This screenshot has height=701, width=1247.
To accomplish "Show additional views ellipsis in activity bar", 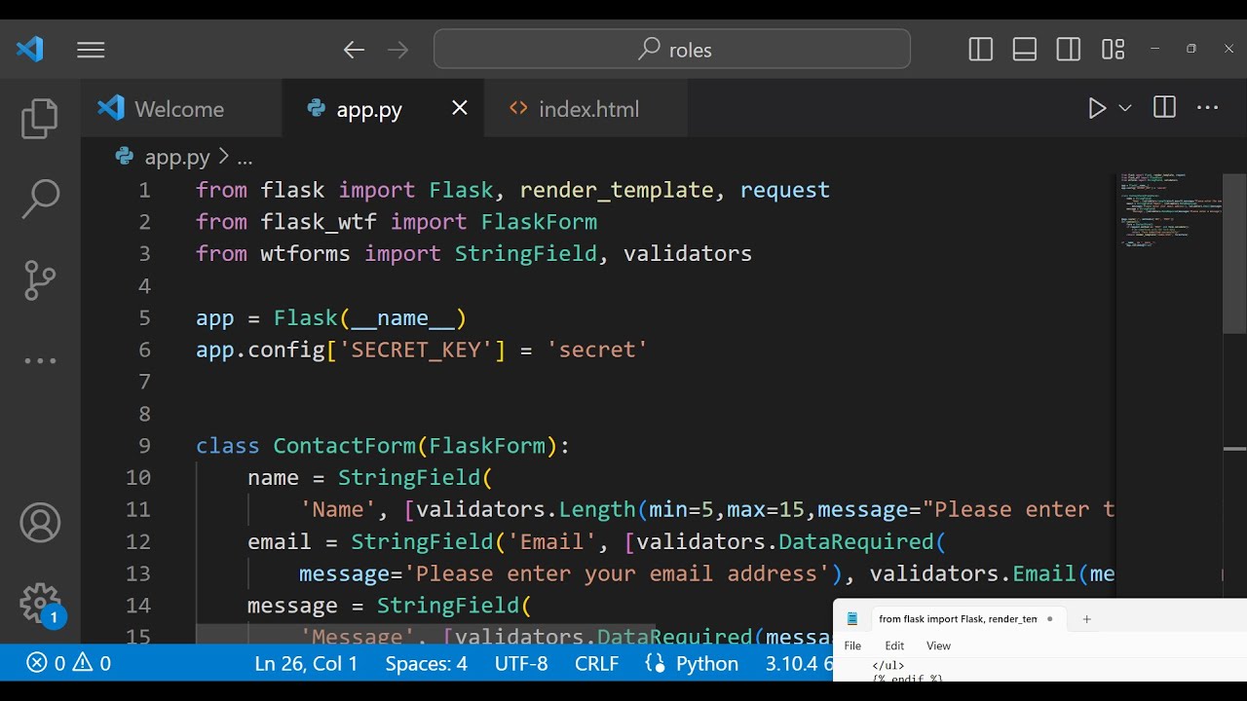I will (40, 360).
